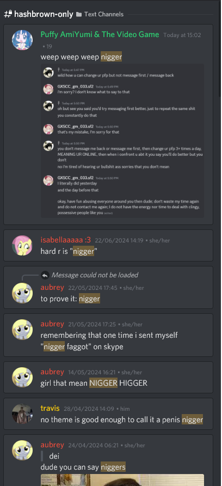
Task: Click the Puffy AmiYumi & The Video Game username
Action: click(100, 35)
